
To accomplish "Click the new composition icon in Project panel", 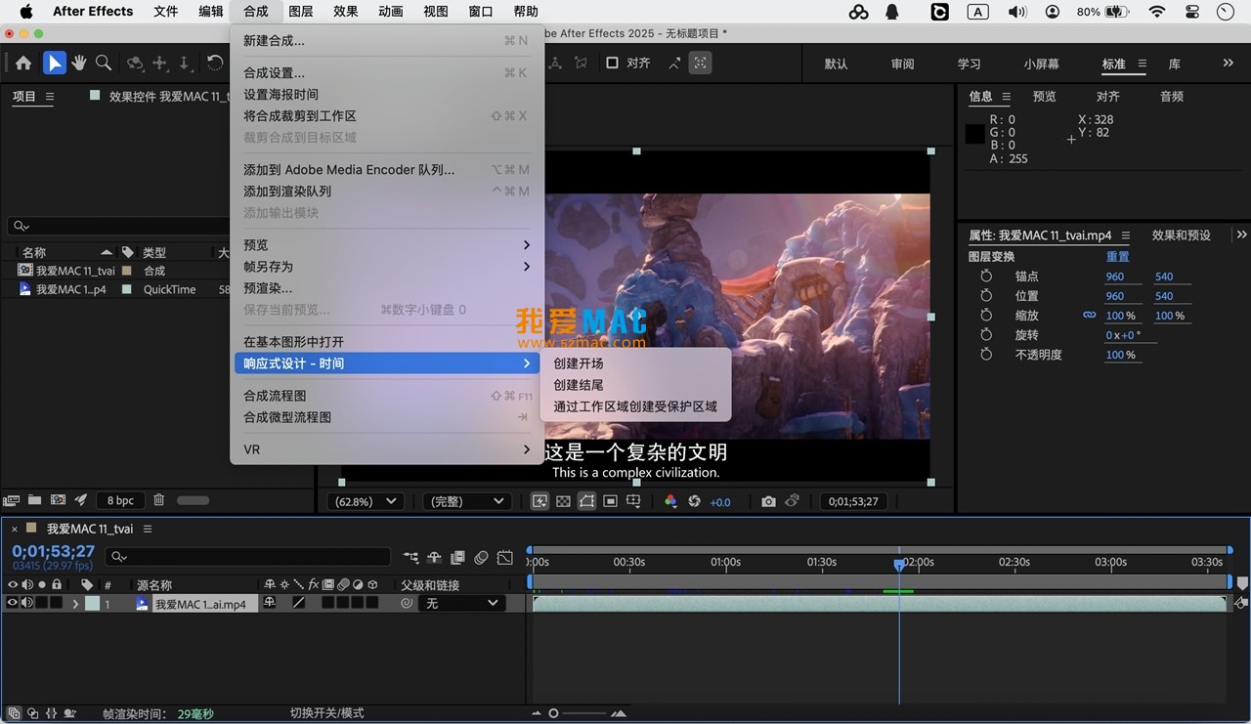I will (x=58, y=500).
